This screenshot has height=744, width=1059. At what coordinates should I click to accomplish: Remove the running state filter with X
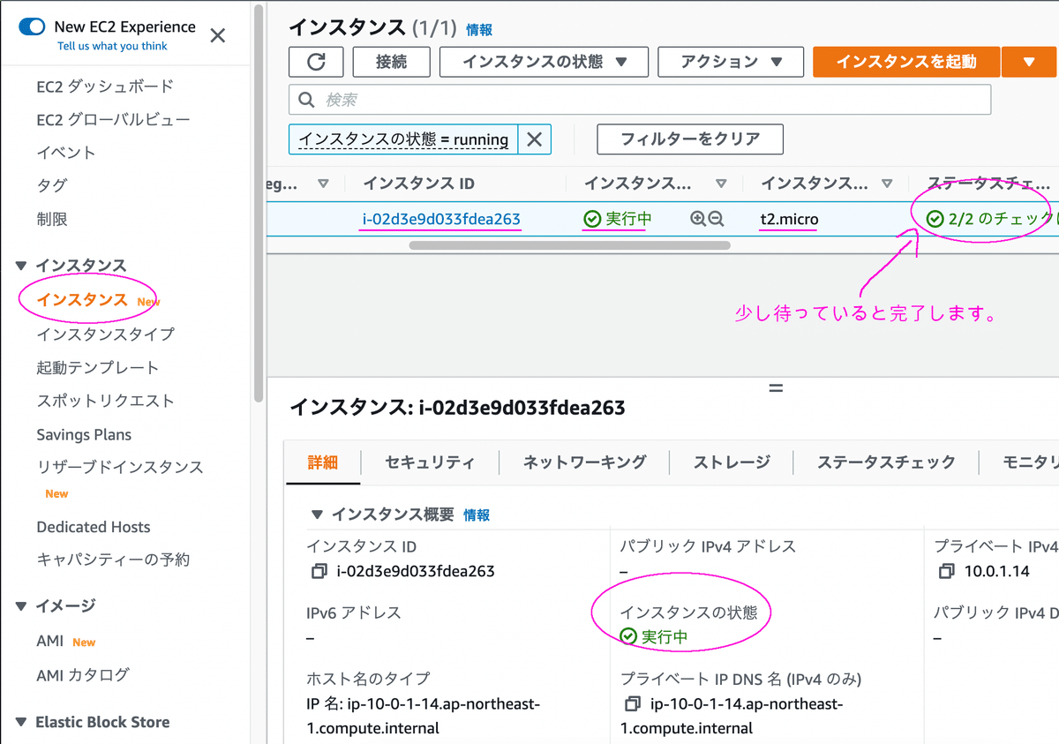[534, 139]
